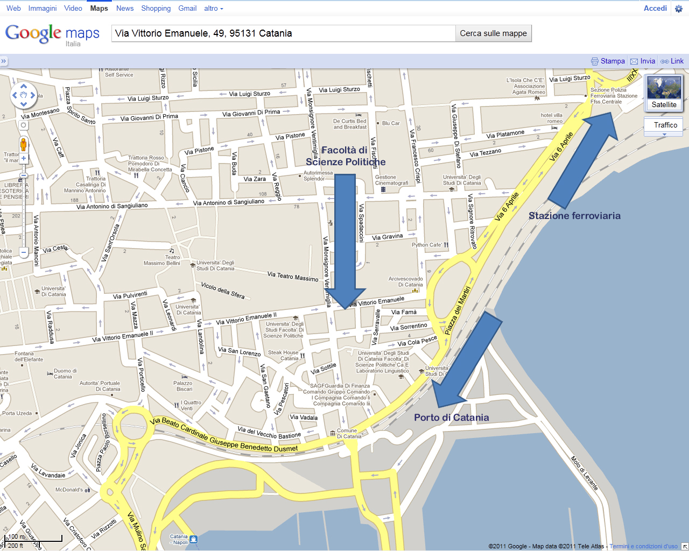
Task: Go to the Gmail tab
Action: pos(187,8)
